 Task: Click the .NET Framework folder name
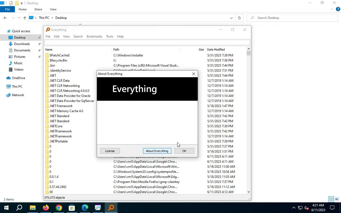point(61,106)
